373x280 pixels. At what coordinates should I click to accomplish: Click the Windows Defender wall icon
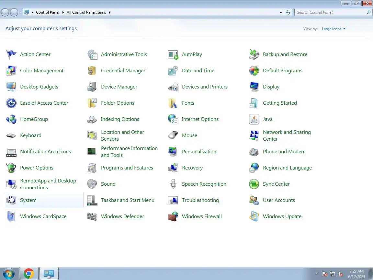[x=92, y=216]
